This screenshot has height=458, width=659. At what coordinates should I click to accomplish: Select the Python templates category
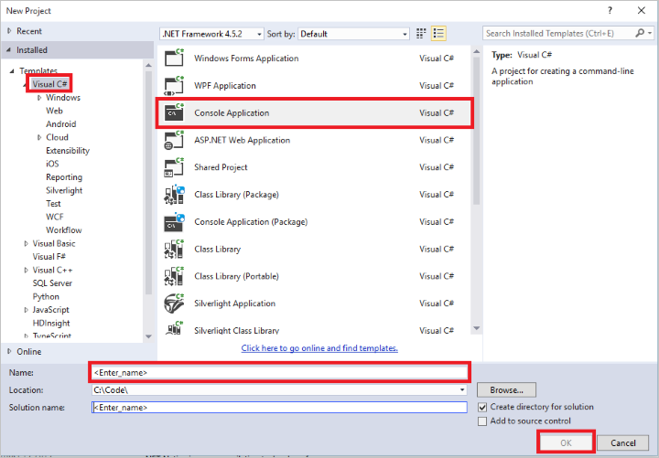[46, 296]
